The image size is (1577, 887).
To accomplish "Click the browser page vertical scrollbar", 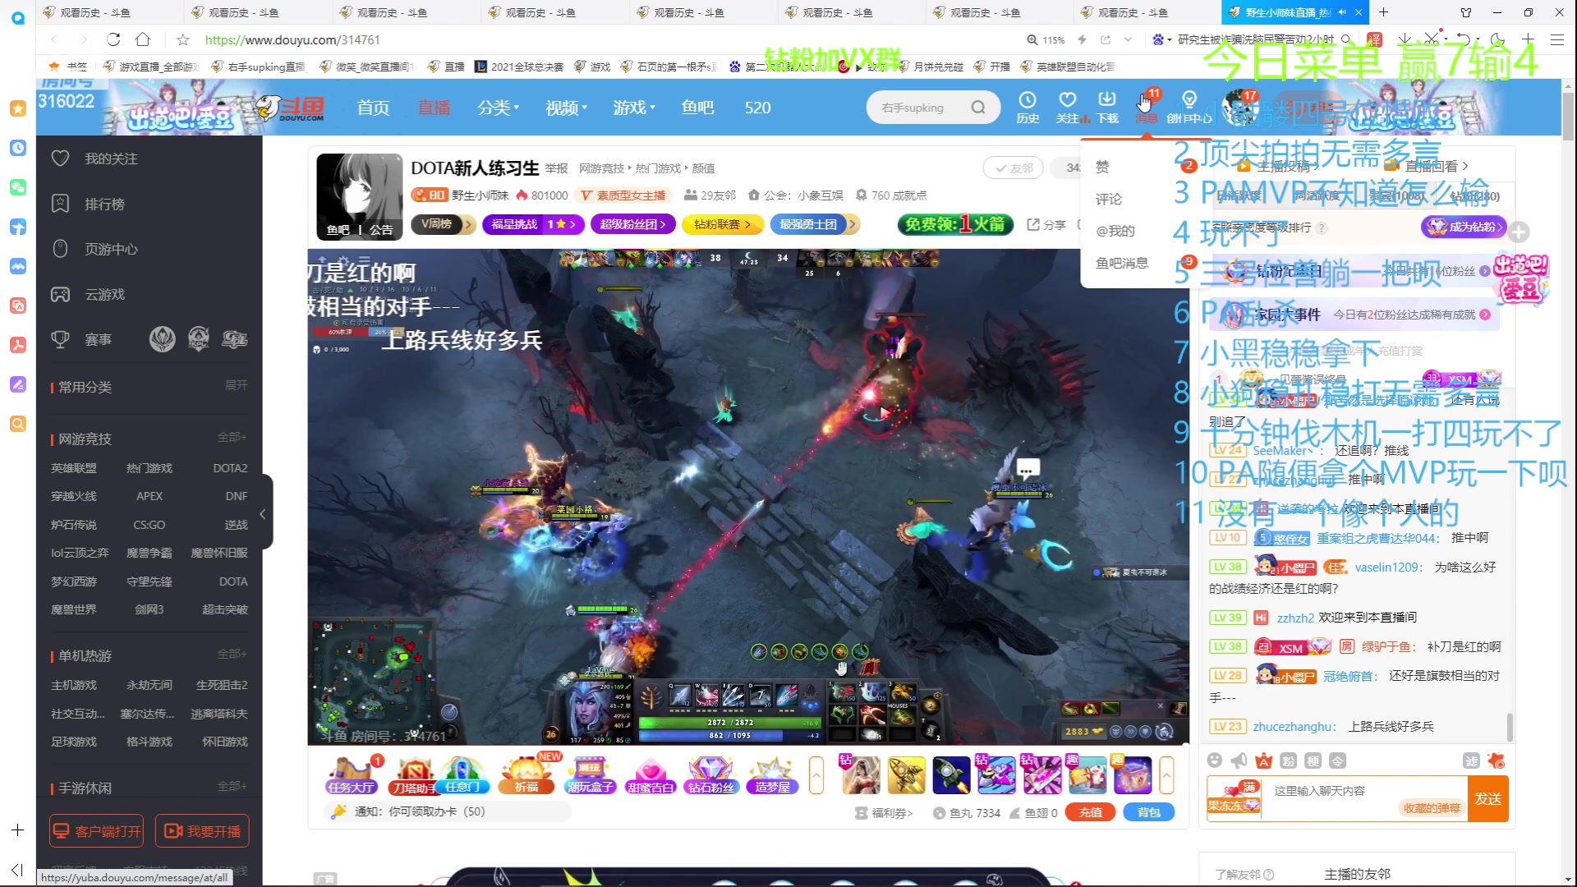I will click(1568, 115).
